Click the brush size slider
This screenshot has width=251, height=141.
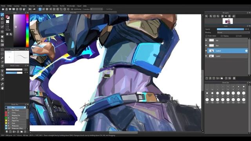pos(14,70)
